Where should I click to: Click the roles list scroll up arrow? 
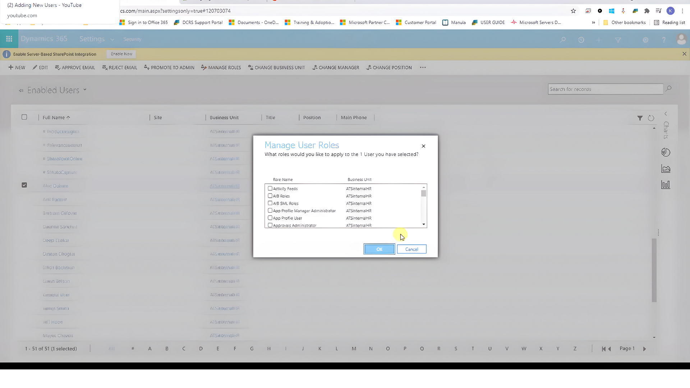pyautogui.click(x=424, y=187)
